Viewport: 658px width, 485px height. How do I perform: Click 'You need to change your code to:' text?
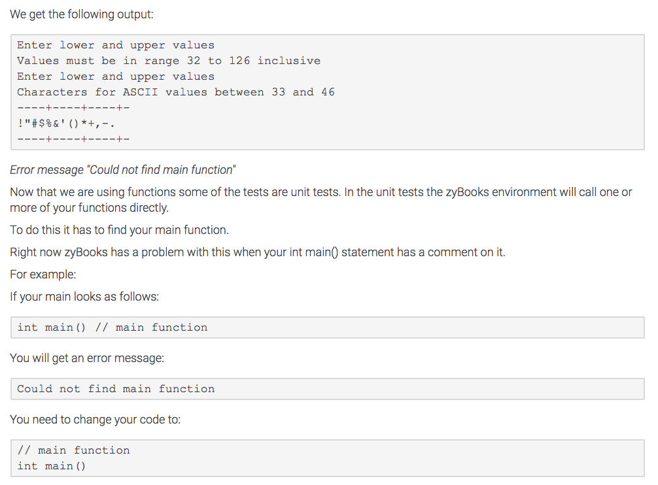(95, 419)
